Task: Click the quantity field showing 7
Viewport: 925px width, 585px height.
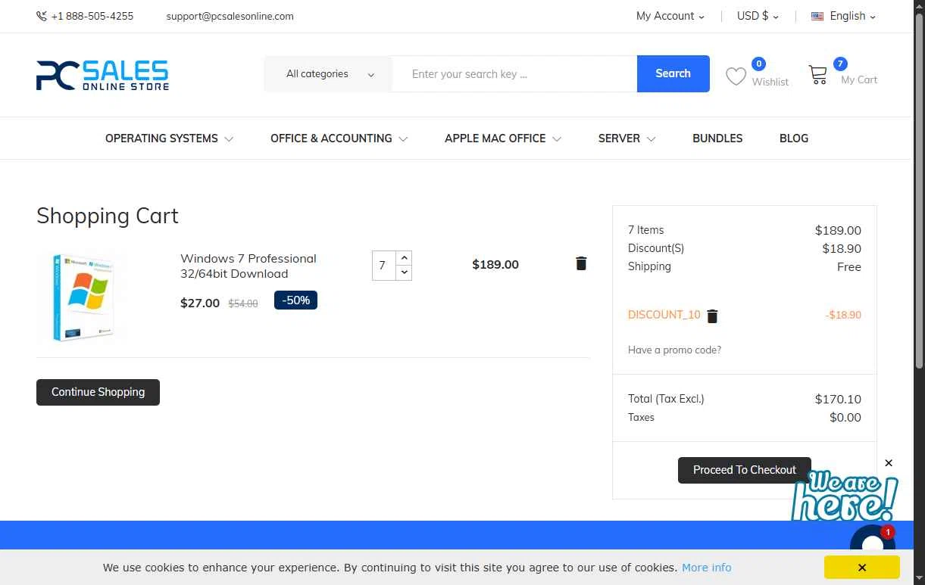Action: click(x=384, y=266)
